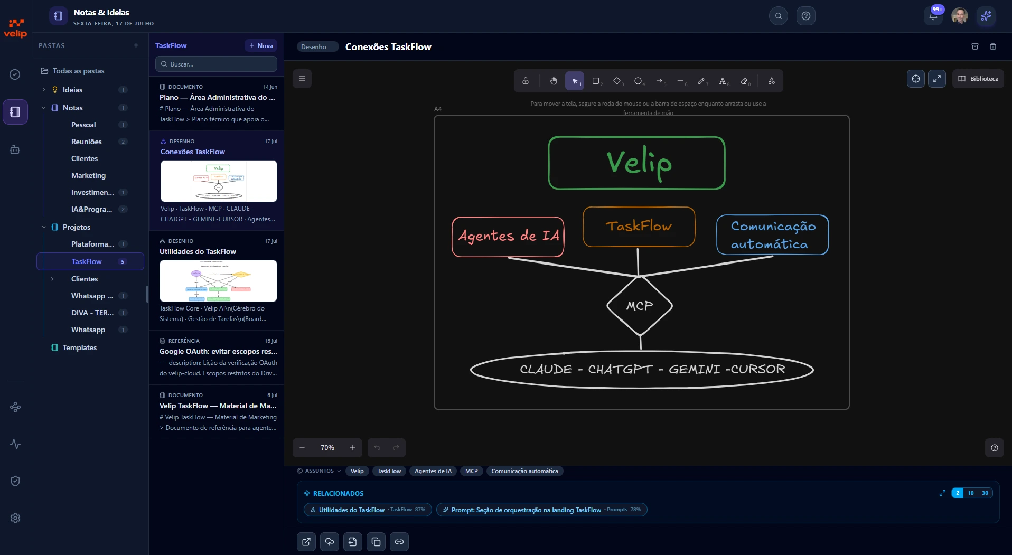1012x555 pixels.
Task: Show 30 related items
Action: click(x=985, y=493)
